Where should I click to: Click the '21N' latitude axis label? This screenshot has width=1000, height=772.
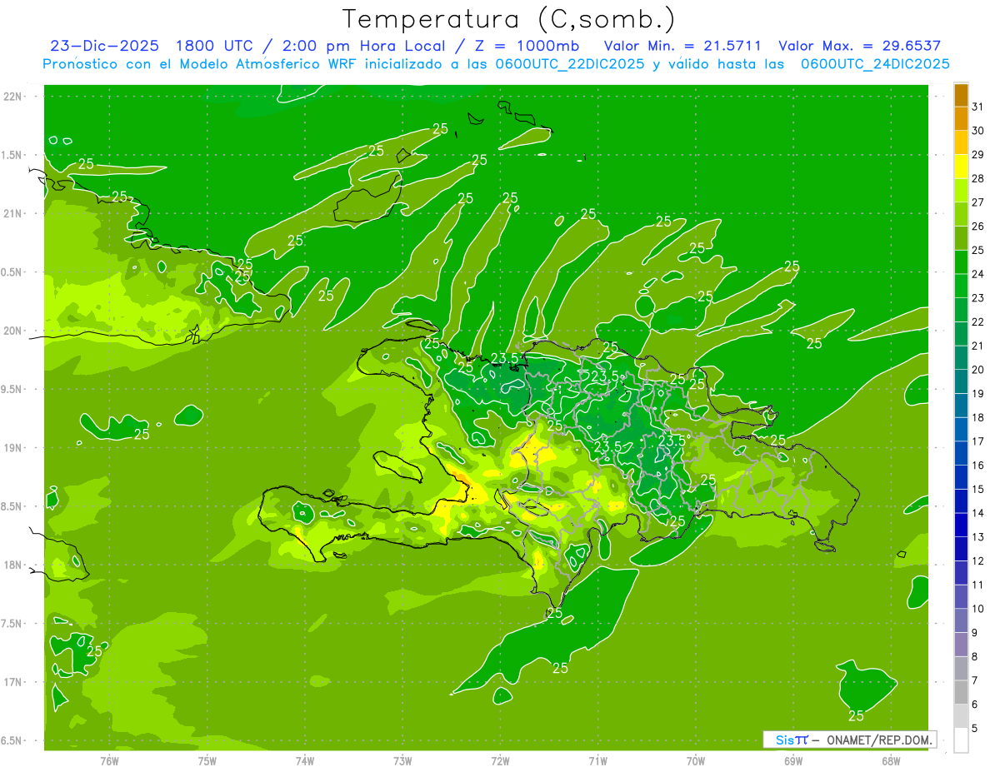coord(12,213)
